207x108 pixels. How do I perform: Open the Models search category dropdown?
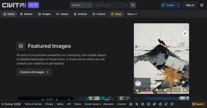[81, 5]
